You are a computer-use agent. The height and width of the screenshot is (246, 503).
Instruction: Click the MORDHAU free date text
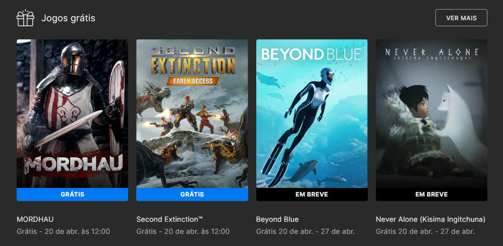63,231
